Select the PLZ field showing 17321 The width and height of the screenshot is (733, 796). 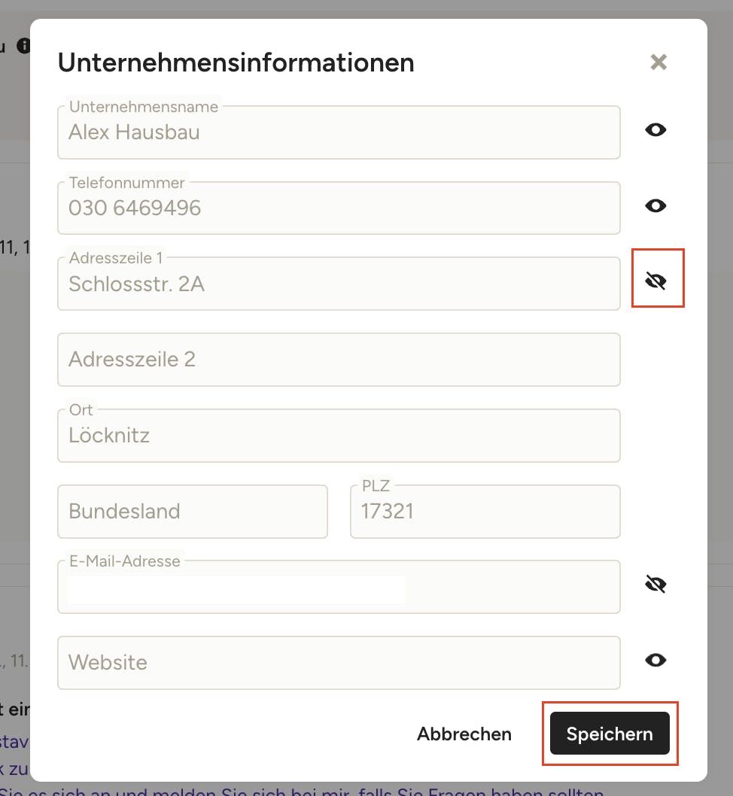click(485, 512)
